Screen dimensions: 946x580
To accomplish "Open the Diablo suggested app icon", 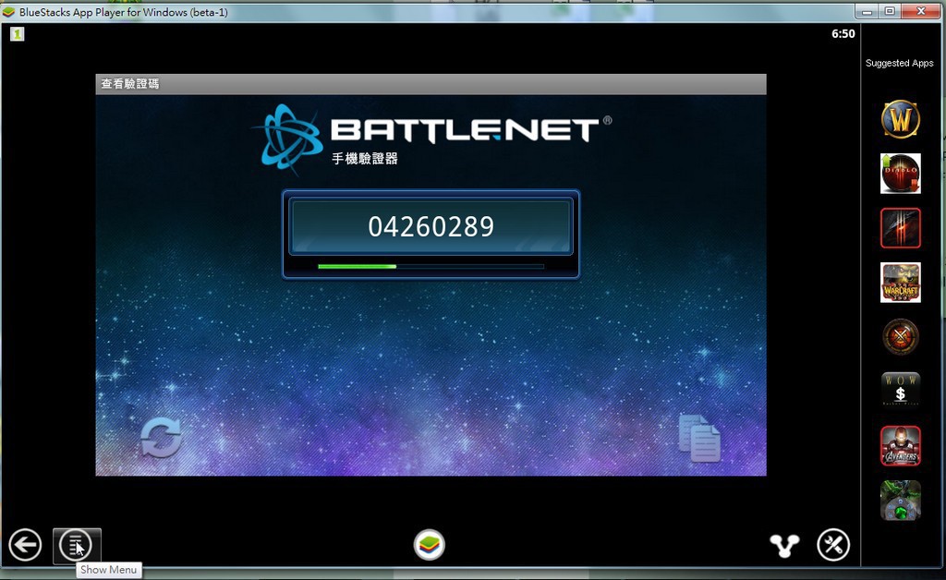I will pos(900,174).
